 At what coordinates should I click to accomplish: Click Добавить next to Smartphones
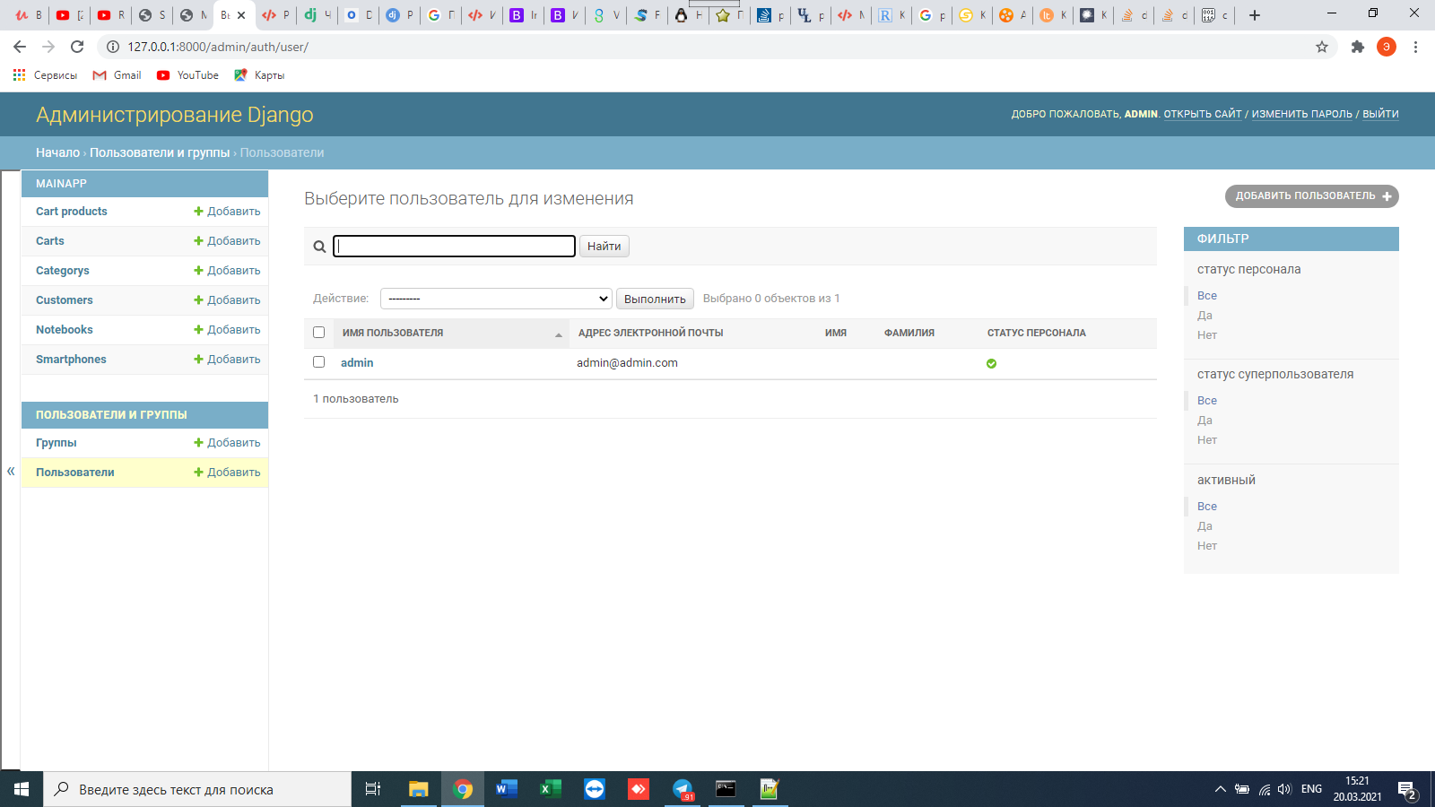(227, 360)
